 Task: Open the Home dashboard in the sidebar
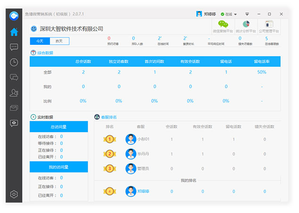coord(14,32)
